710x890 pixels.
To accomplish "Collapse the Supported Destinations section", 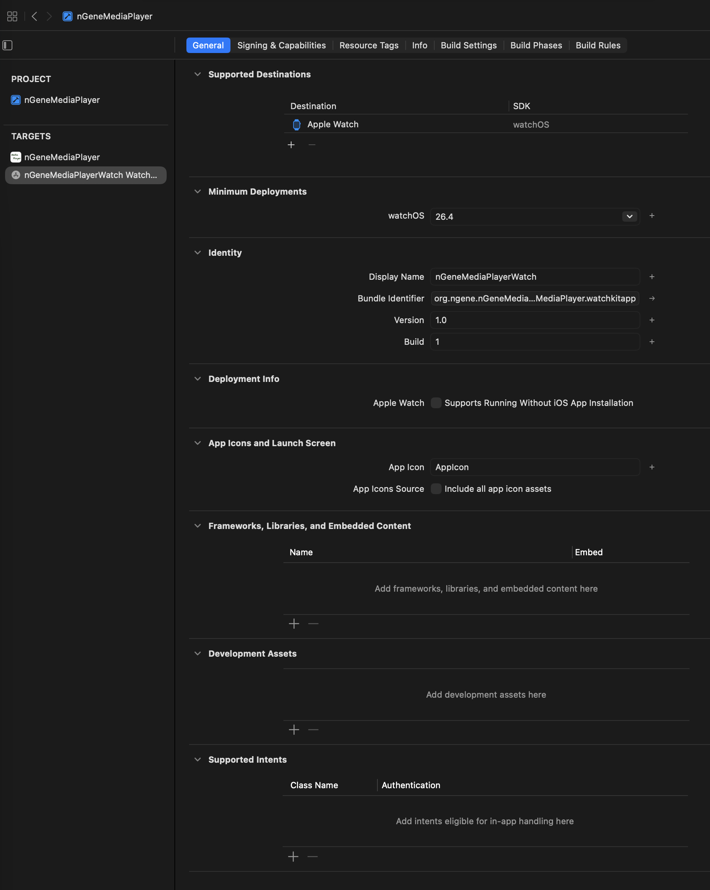I will [x=198, y=74].
